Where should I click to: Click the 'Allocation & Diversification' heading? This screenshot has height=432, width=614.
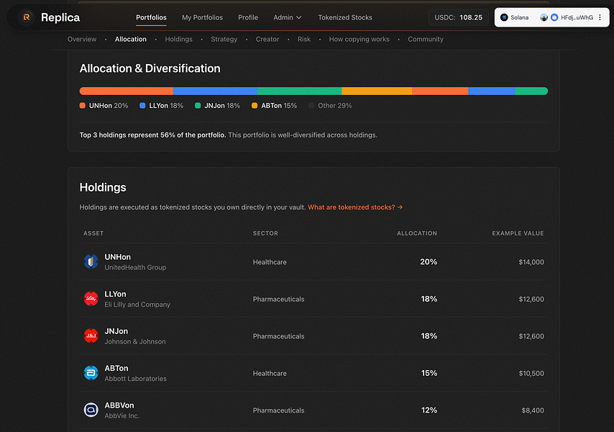coord(150,68)
